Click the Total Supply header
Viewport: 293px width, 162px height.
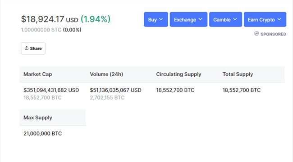tap(238, 74)
